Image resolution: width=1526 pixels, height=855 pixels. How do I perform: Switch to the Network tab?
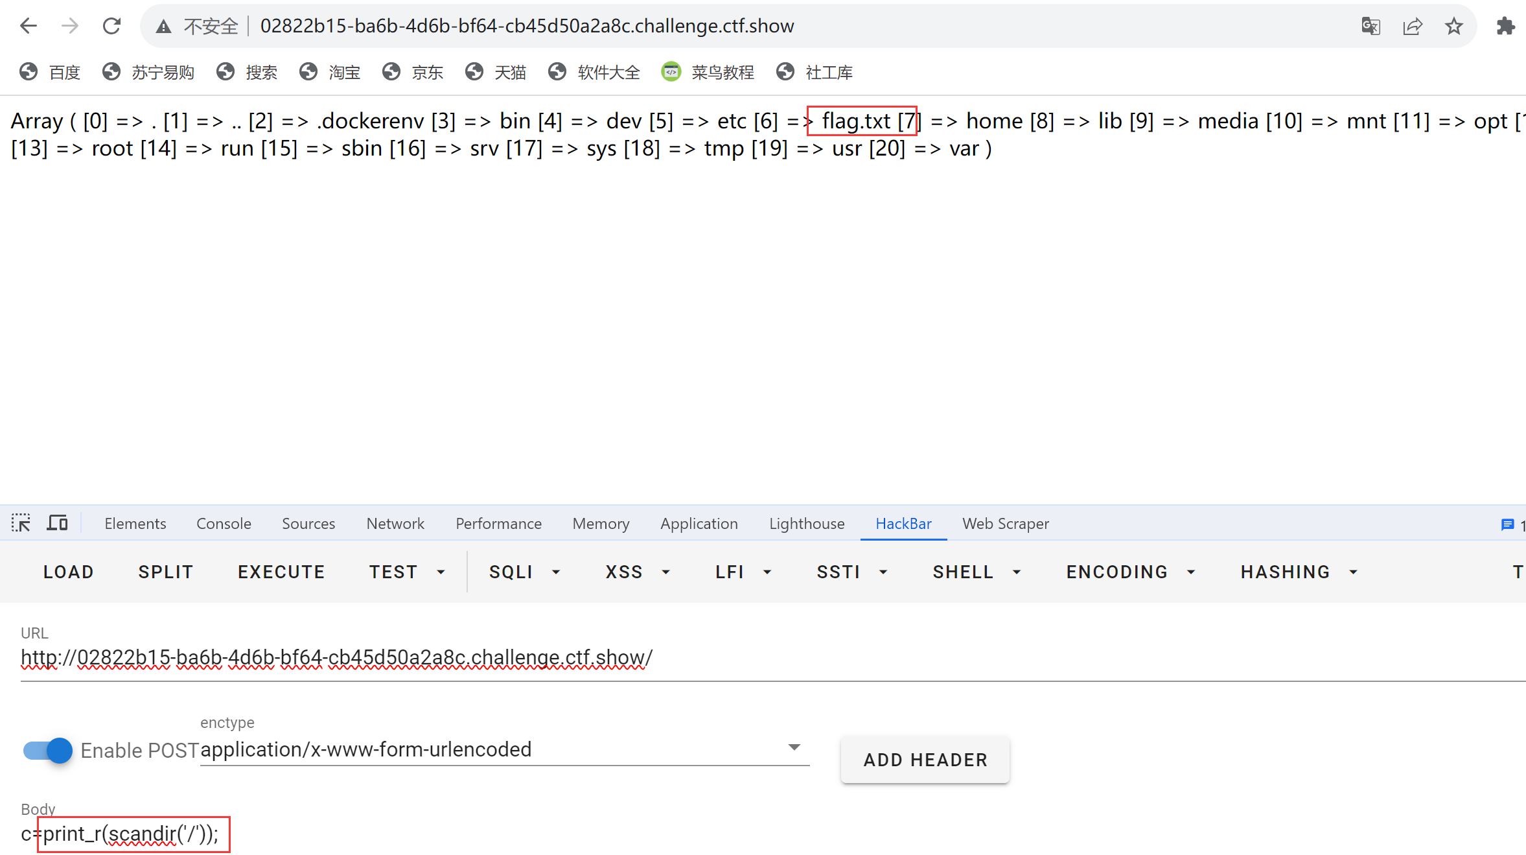pyautogui.click(x=395, y=524)
